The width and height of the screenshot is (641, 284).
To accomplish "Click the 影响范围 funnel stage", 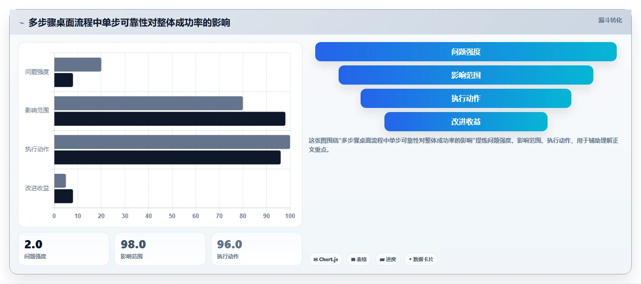I will 466,75.
